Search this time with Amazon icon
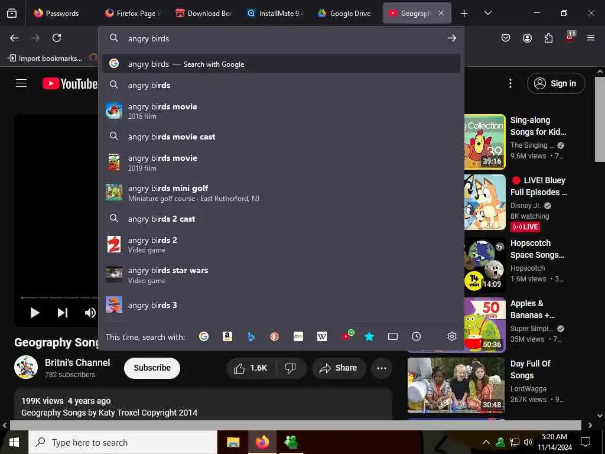Screen dimensions: 605x454 pyautogui.click(x=227, y=336)
